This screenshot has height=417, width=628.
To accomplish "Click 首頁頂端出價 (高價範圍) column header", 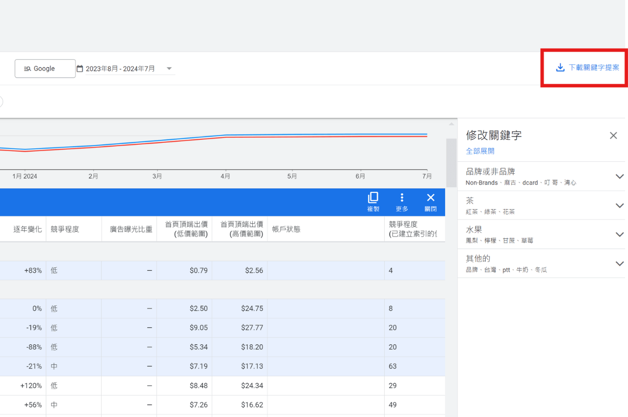I will pyautogui.click(x=241, y=229).
